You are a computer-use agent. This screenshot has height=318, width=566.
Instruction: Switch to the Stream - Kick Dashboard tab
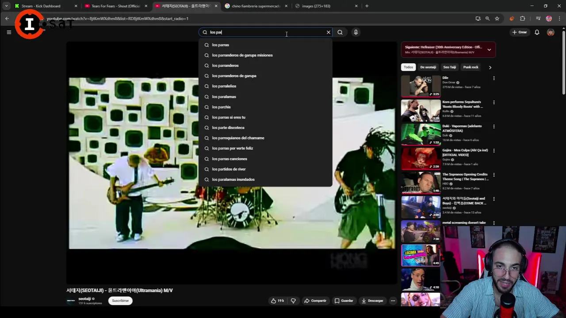41,6
